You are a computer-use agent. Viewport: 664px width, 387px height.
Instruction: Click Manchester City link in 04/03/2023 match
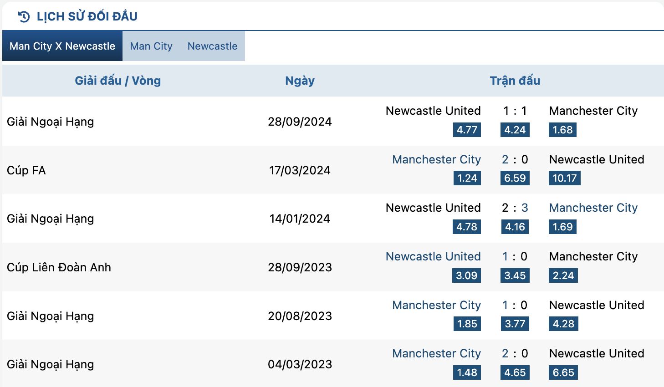click(x=436, y=353)
